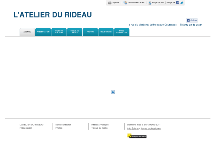The height and width of the screenshot is (162, 216).
Task: Open the Présentation tab
Action: [43, 32]
